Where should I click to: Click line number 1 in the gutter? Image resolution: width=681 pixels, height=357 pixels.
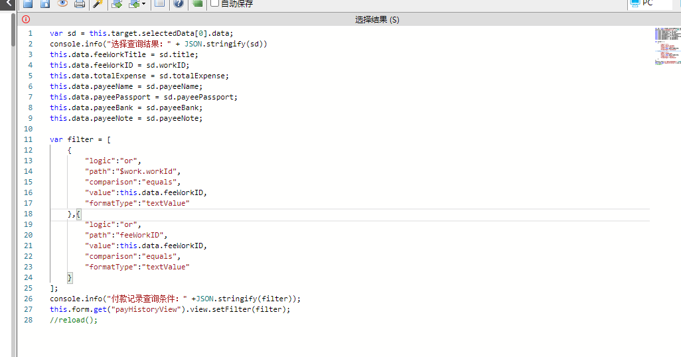(x=31, y=33)
